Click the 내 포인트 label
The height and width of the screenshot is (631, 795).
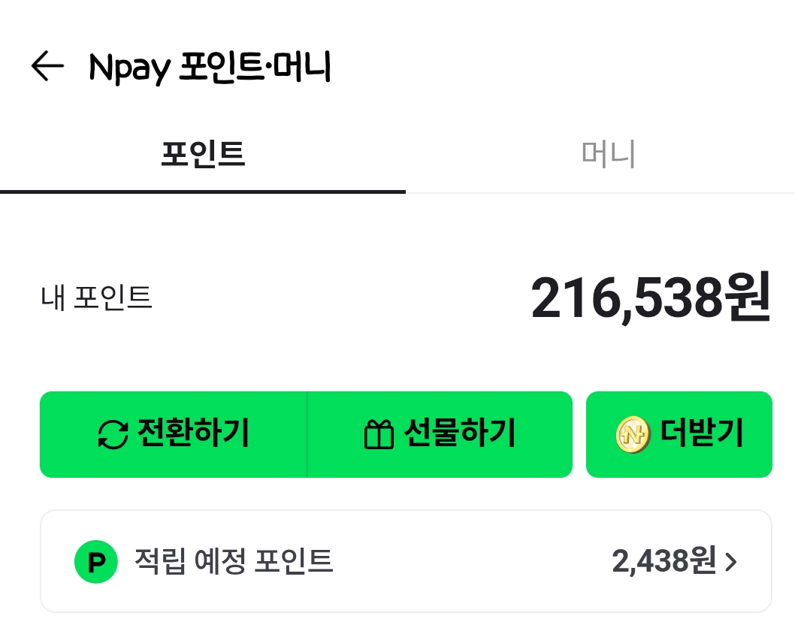click(x=96, y=298)
